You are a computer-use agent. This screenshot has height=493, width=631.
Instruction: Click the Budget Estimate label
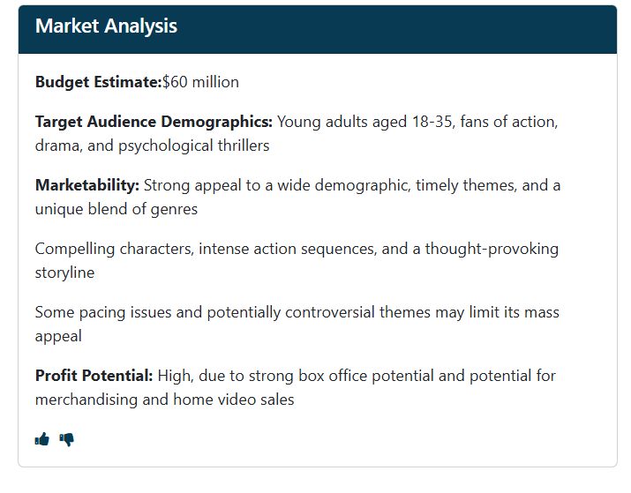pos(99,82)
